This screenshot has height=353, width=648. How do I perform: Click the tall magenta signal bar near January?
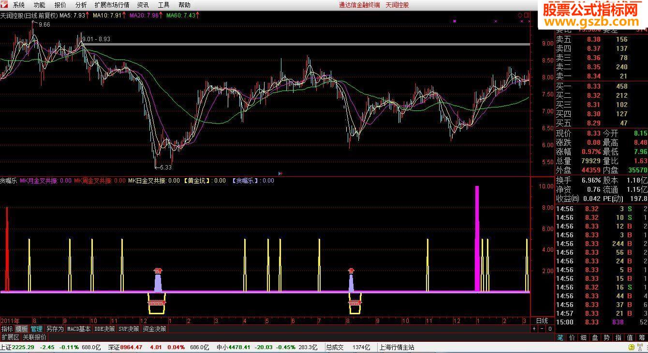(x=477, y=239)
